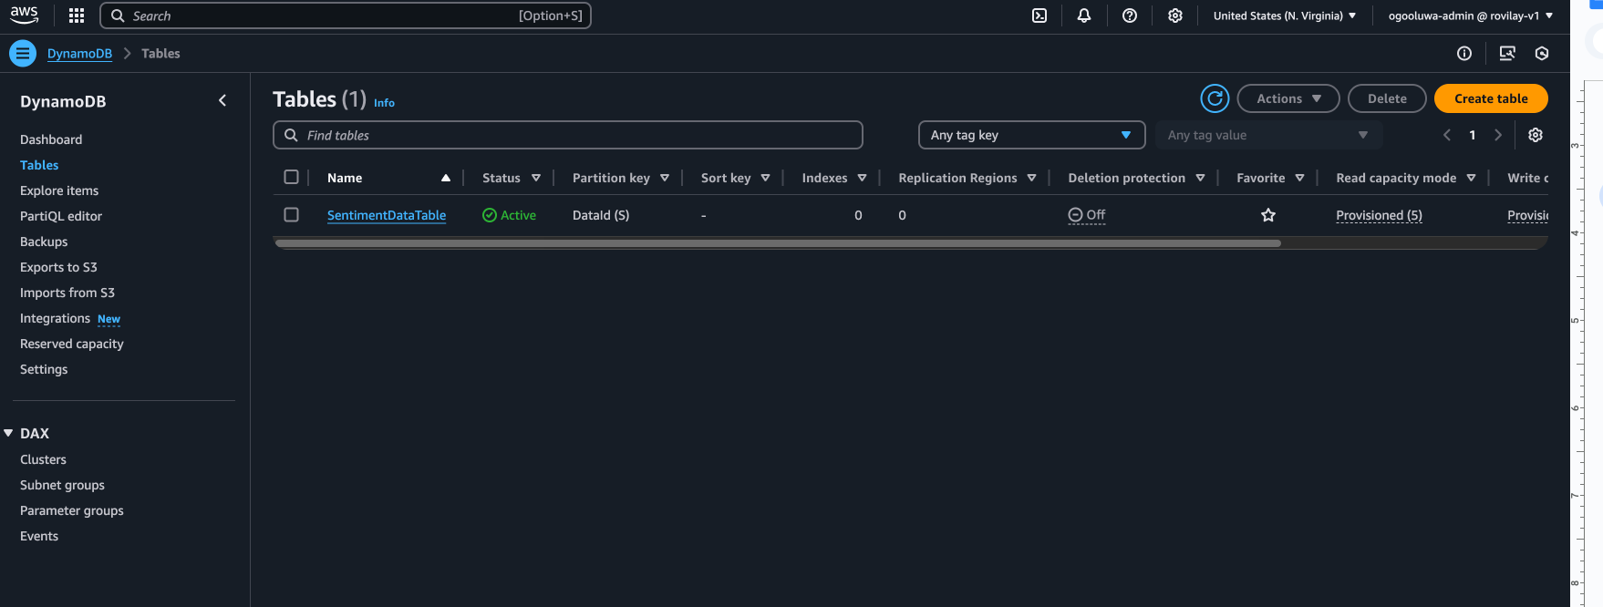This screenshot has height=607, width=1603.
Task: Open Reserved capacity in sidebar
Action: 72,344
